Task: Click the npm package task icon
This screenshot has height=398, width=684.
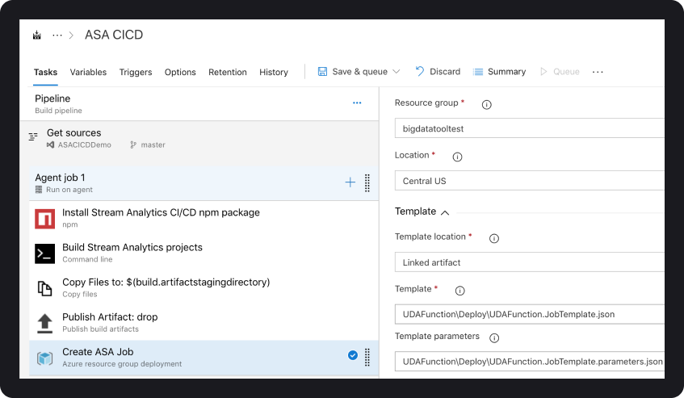Action: pos(45,219)
